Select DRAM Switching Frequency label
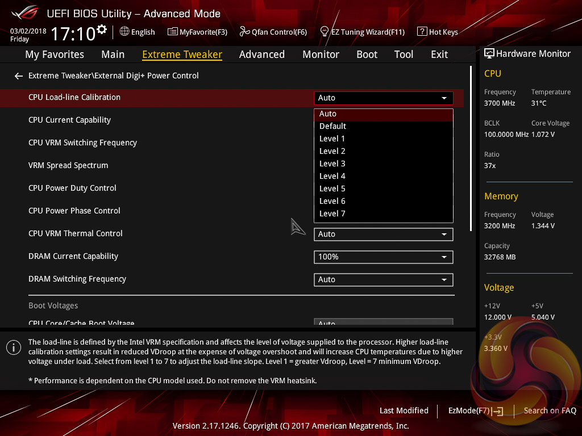This screenshot has height=436, width=582. (x=77, y=279)
